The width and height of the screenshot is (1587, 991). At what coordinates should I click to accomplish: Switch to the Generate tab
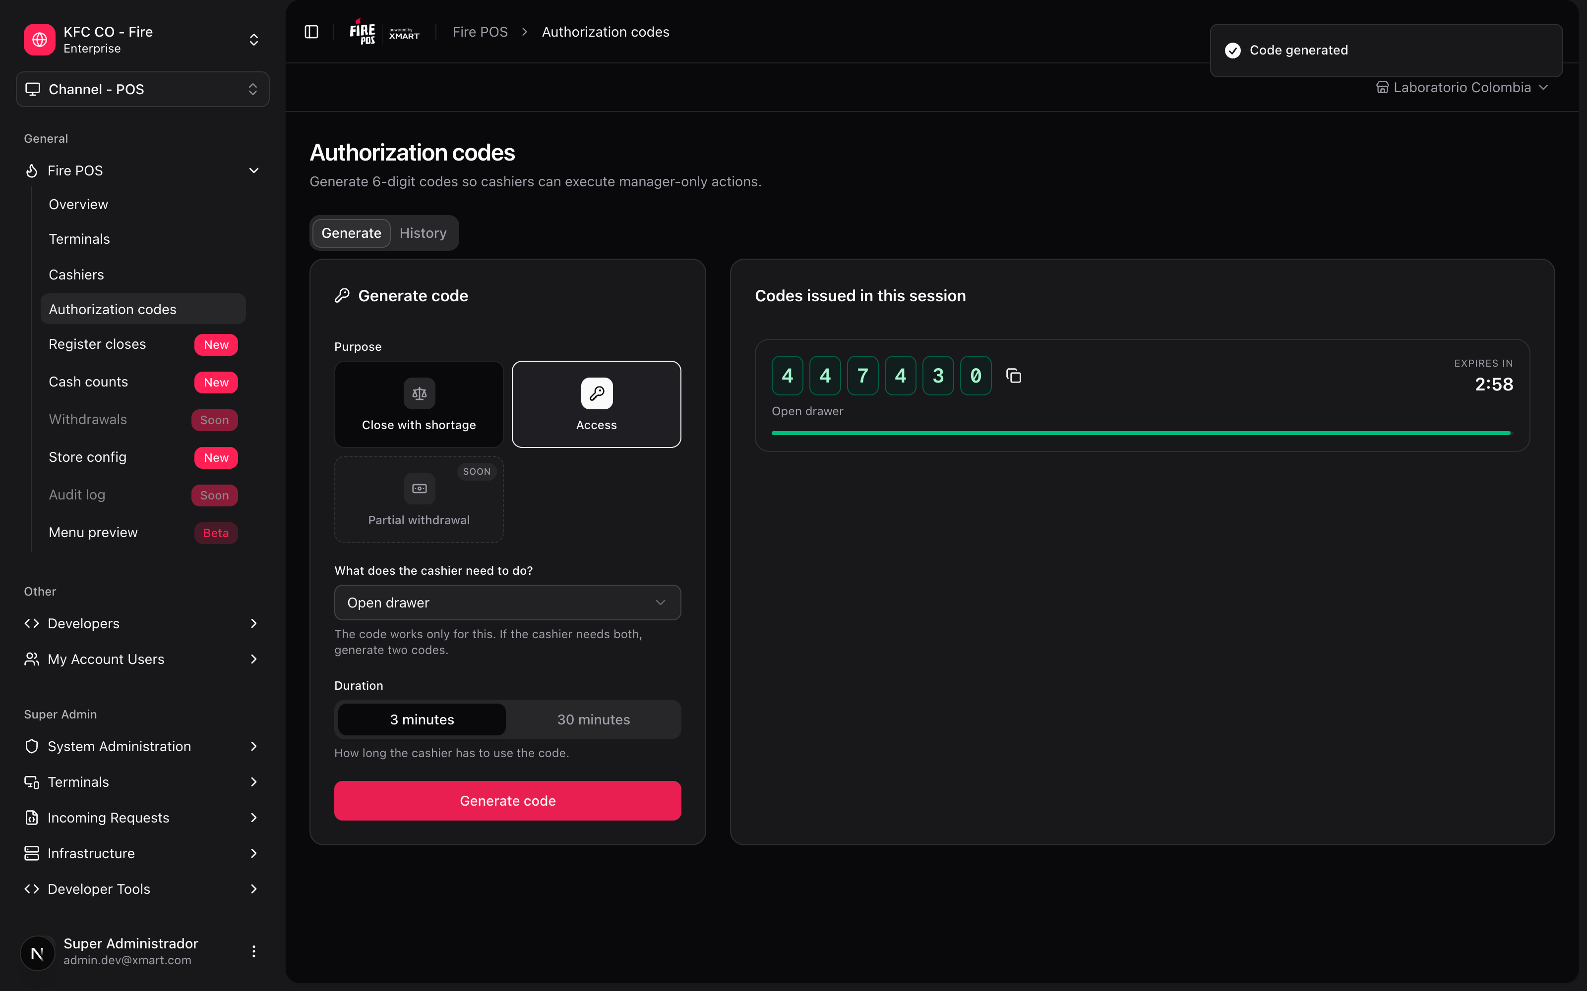pos(352,233)
